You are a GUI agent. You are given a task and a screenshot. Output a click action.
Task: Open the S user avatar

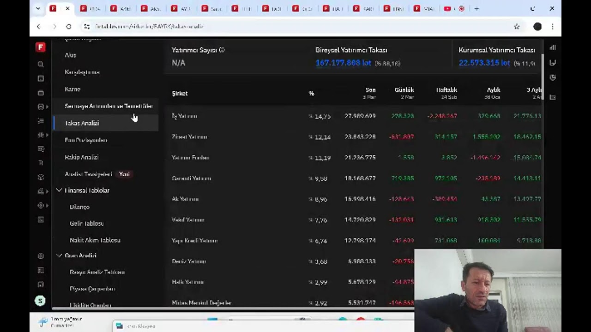[40, 301]
